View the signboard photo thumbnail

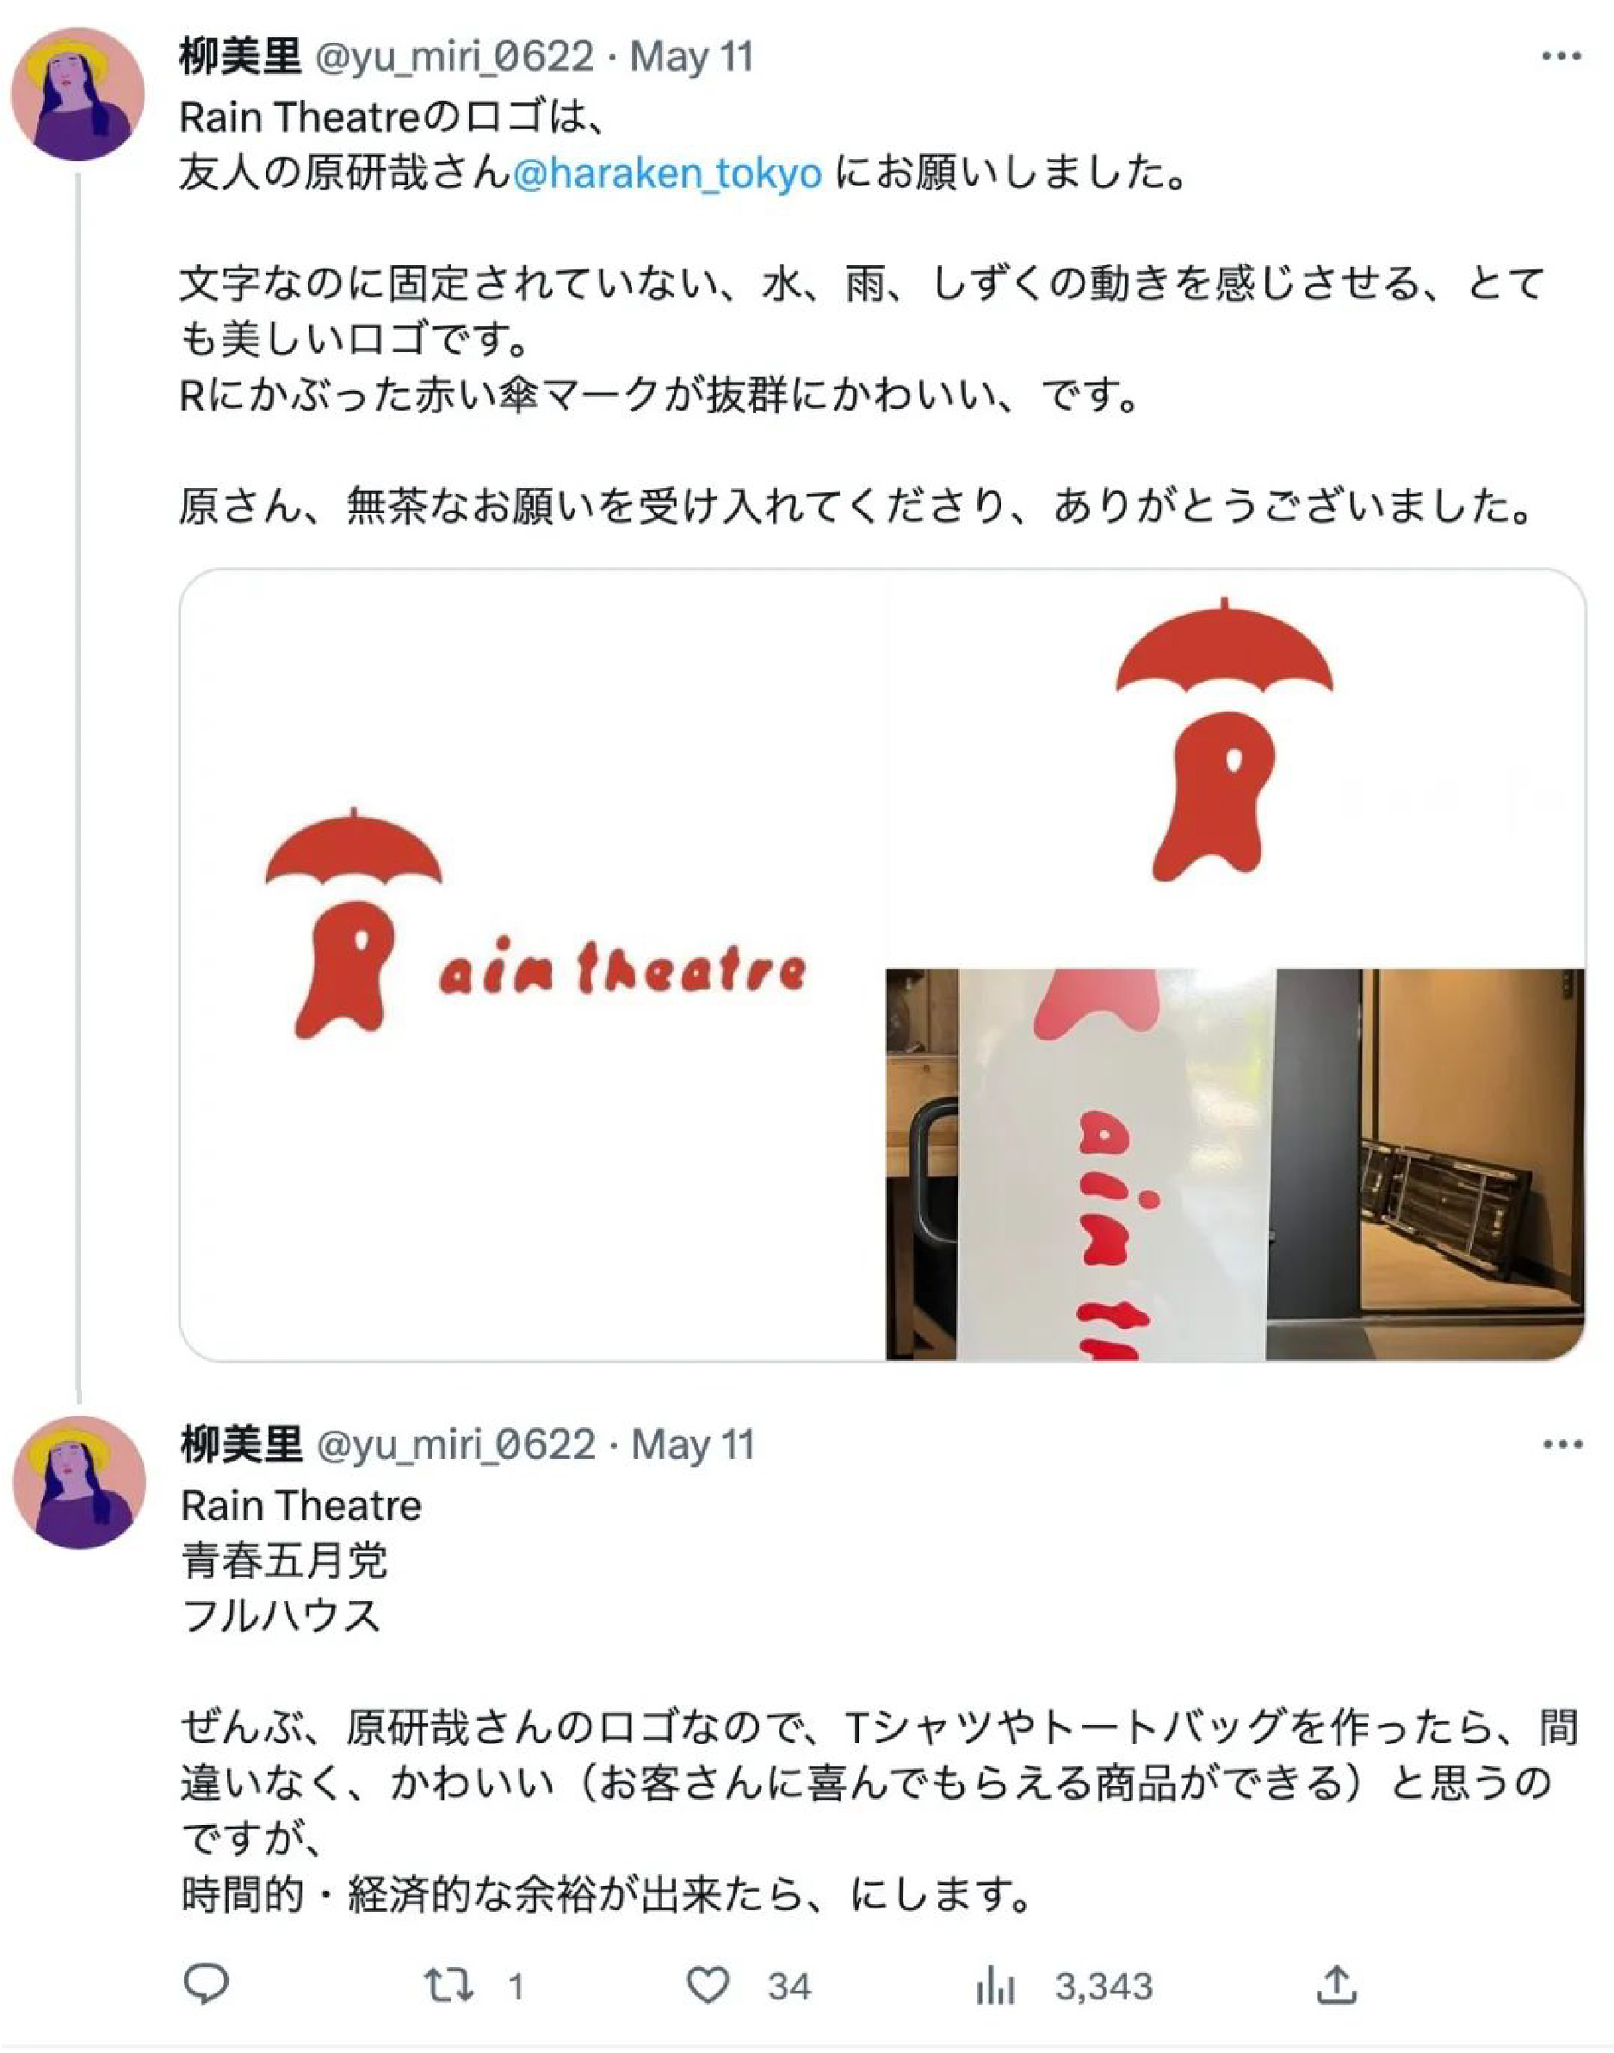tap(1236, 1164)
